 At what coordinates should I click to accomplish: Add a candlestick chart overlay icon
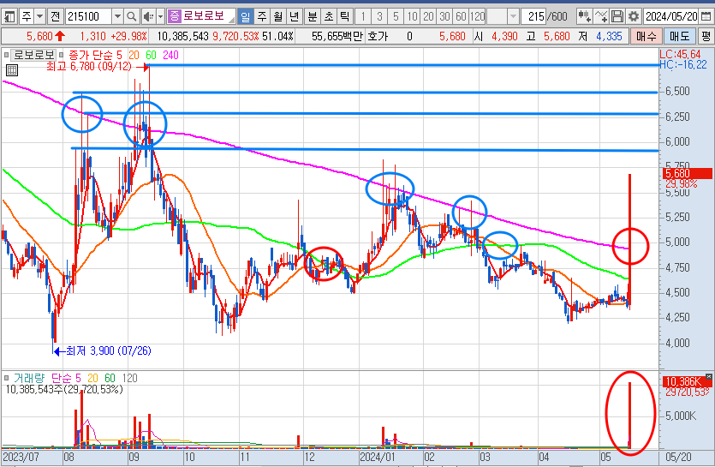tap(584, 17)
